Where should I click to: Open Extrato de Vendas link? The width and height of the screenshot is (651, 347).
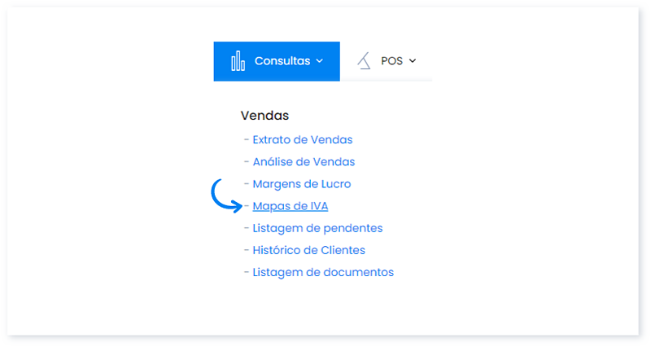tap(302, 140)
